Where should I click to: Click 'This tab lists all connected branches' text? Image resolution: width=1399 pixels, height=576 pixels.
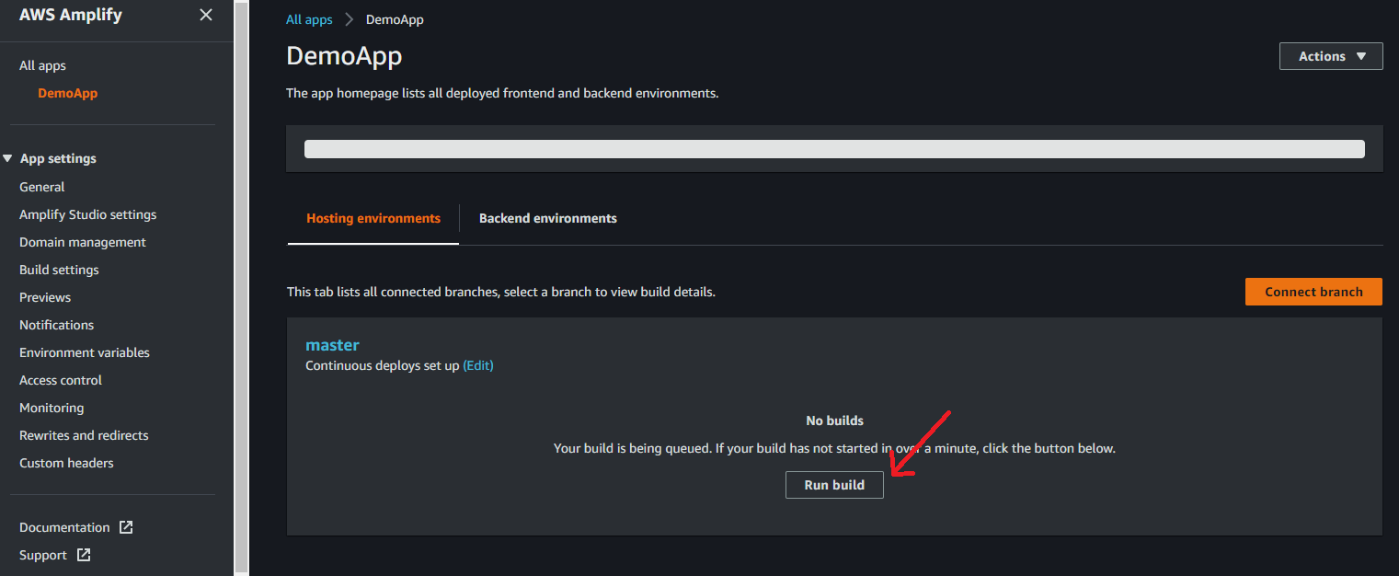(501, 292)
